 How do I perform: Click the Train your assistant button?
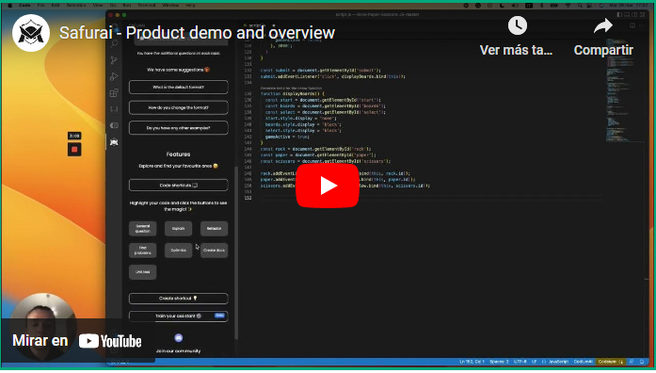(179, 316)
